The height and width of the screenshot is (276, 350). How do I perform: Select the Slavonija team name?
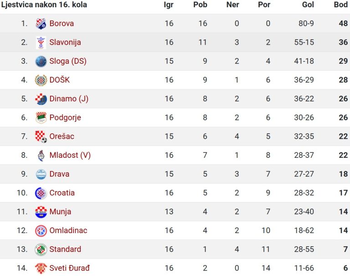click(x=65, y=42)
